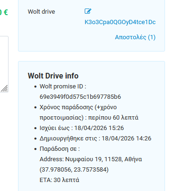174x191 pixels.
Task: Click the Δημιουργήθηκε στις 18/04/2026 14:26 line
Action: point(95,139)
